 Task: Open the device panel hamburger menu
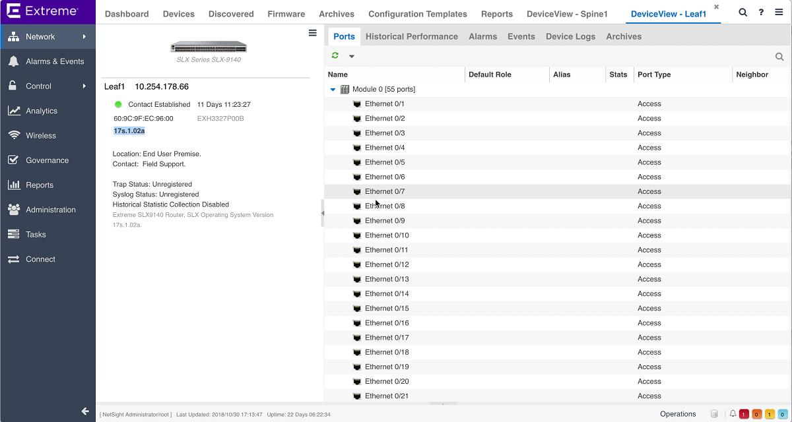[x=313, y=33]
